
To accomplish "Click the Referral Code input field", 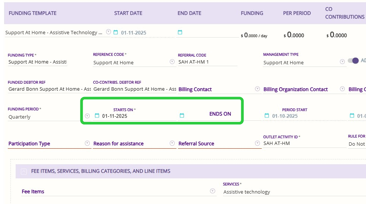I will (x=207, y=62).
